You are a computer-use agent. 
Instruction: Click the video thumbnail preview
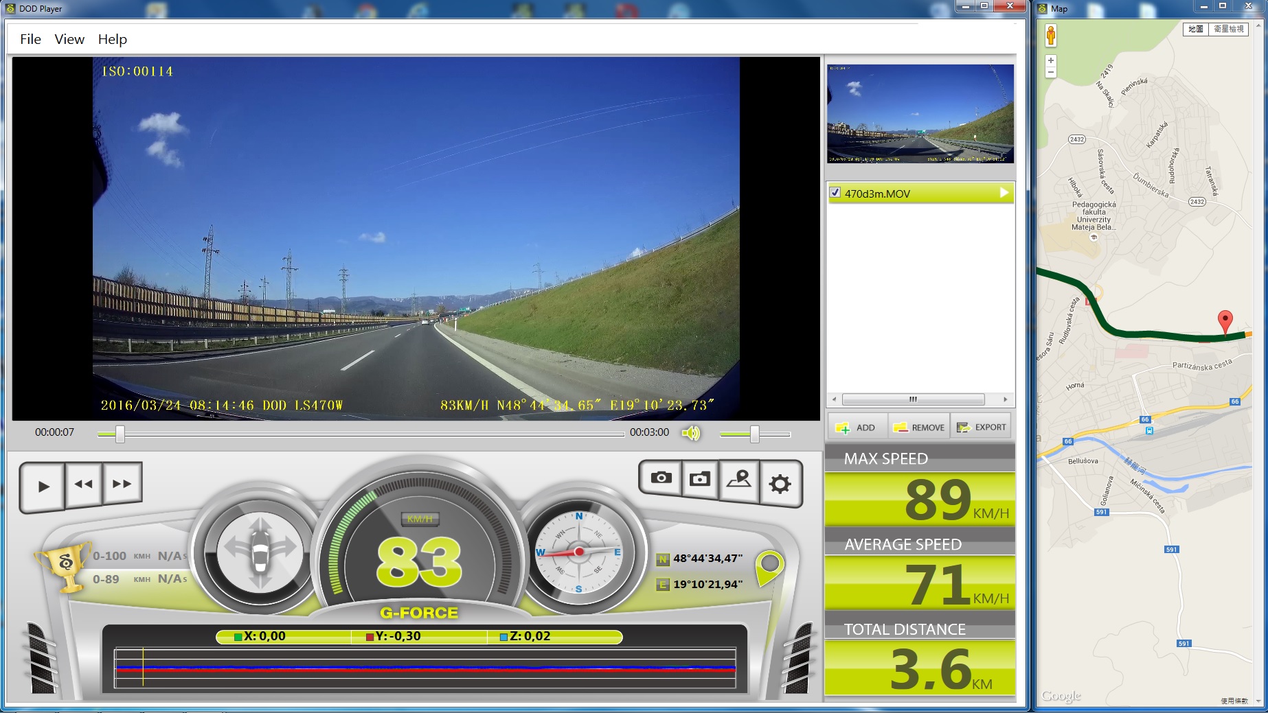coord(920,114)
